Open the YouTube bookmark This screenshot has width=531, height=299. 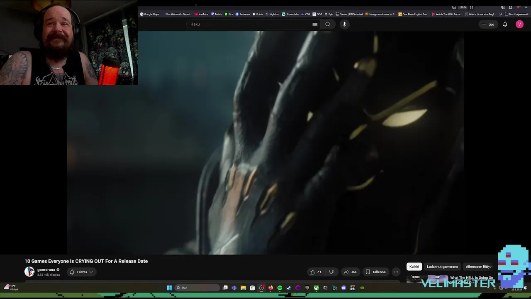[x=202, y=14]
